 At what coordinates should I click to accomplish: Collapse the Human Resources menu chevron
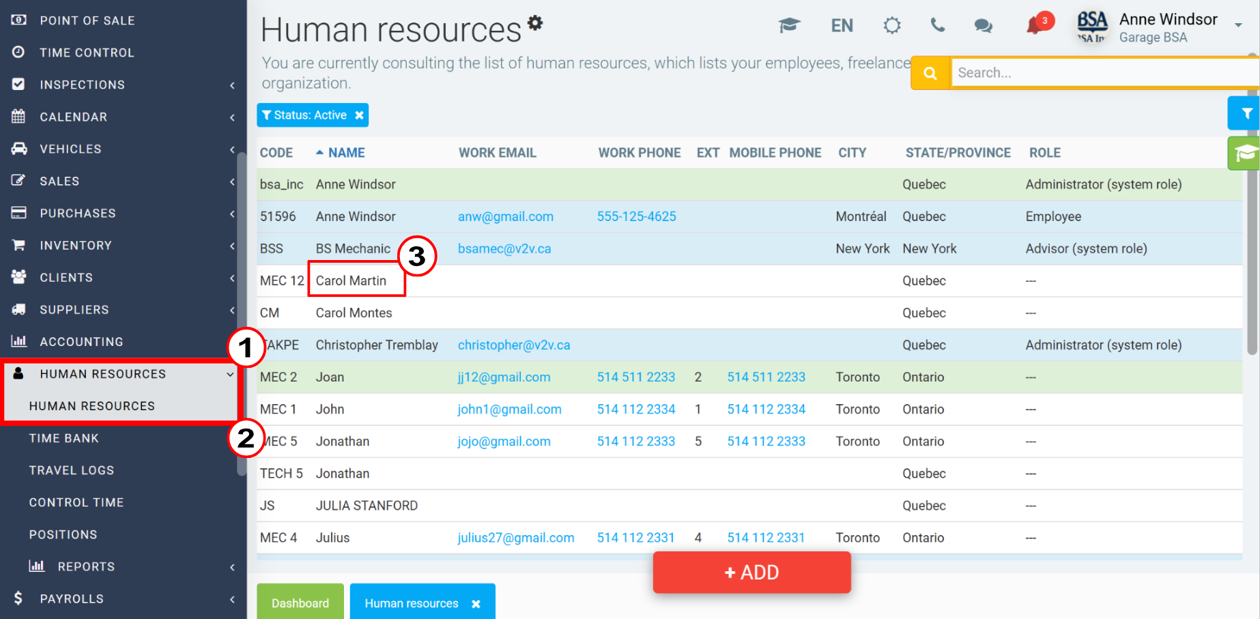coord(230,375)
